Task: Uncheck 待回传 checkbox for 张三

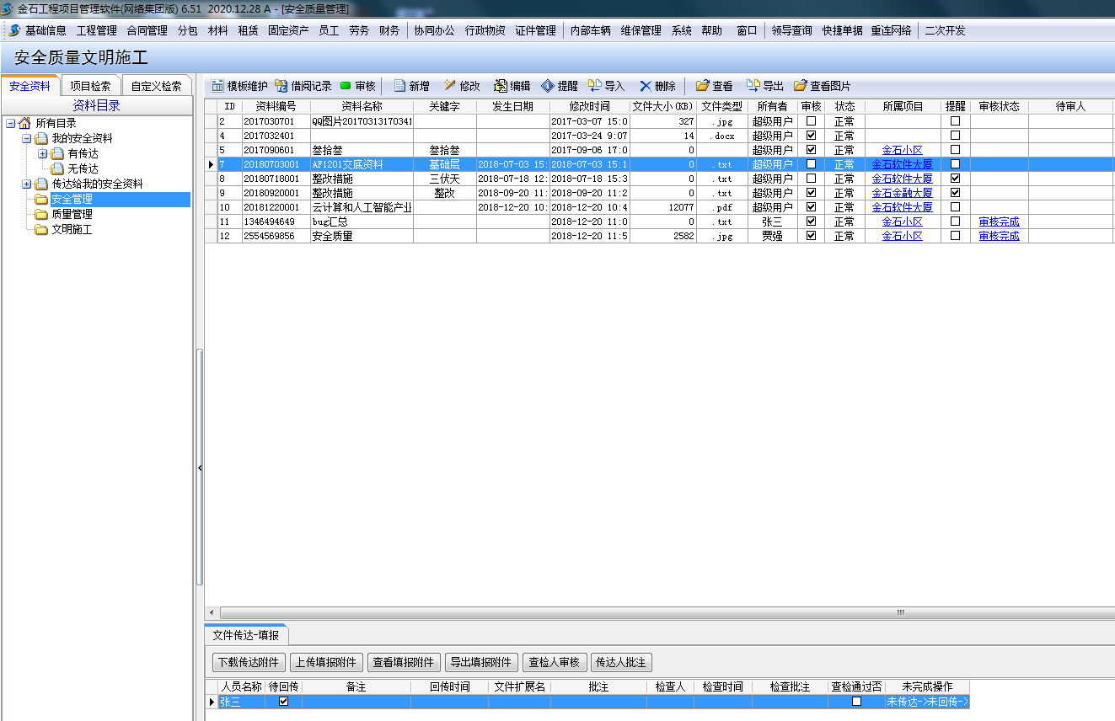Action: click(283, 701)
